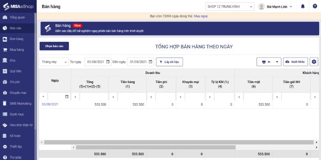Open notifications bell icon

point(303,6)
